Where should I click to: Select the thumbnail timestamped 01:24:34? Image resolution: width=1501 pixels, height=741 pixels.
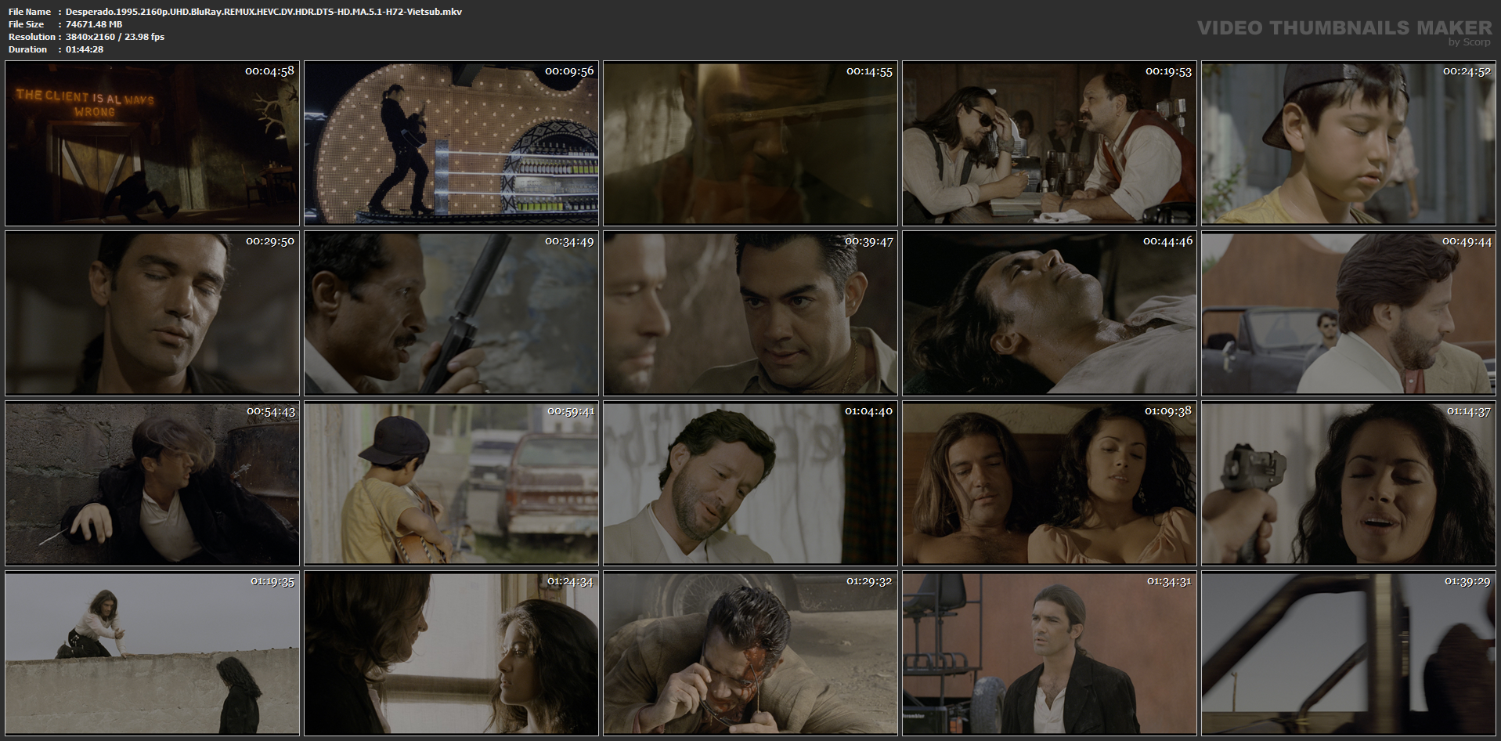(x=451, y=653)
